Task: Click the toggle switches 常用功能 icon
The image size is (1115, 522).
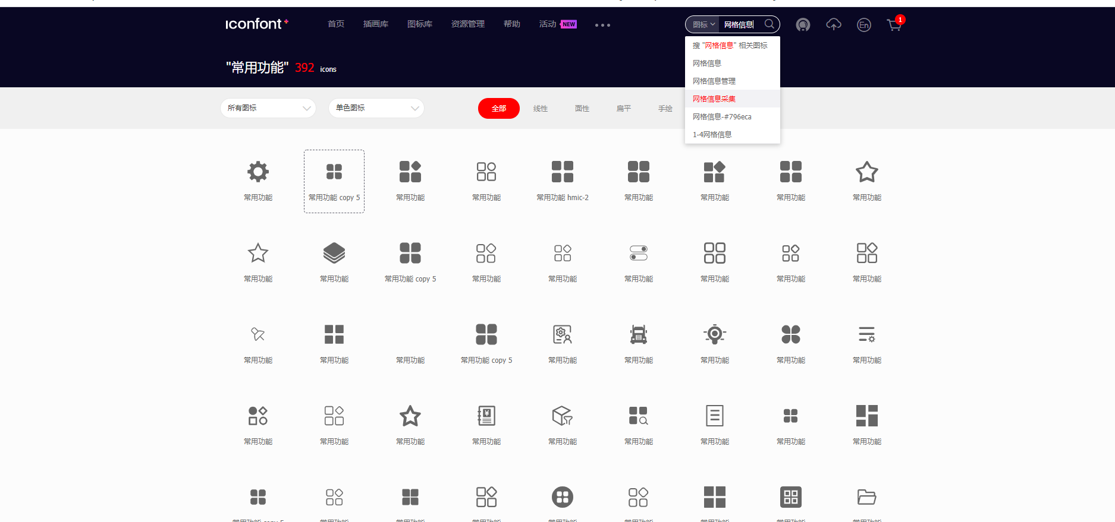Action: [639, 253]
